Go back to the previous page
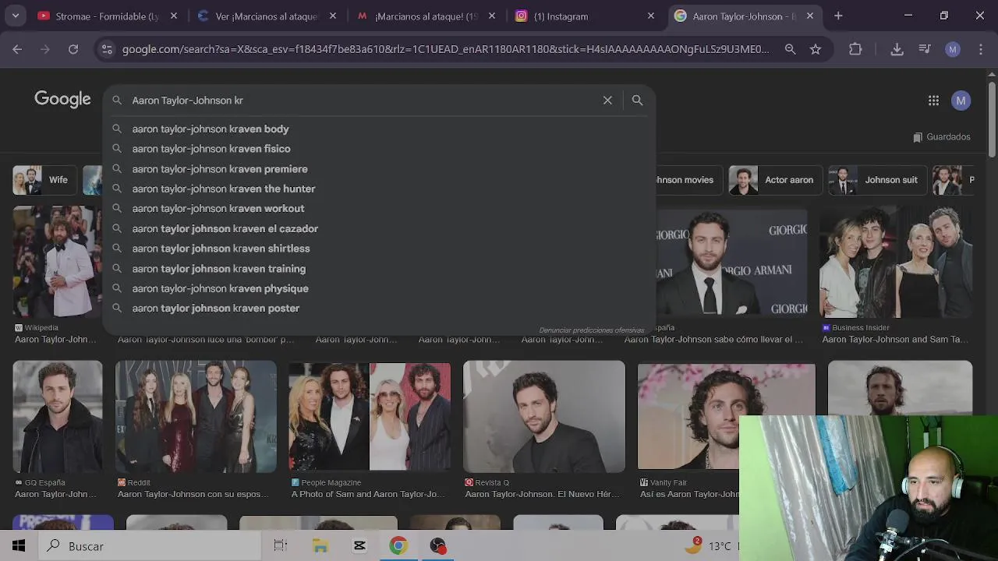This screenshot has width=998, height=561. pos(17,49)
